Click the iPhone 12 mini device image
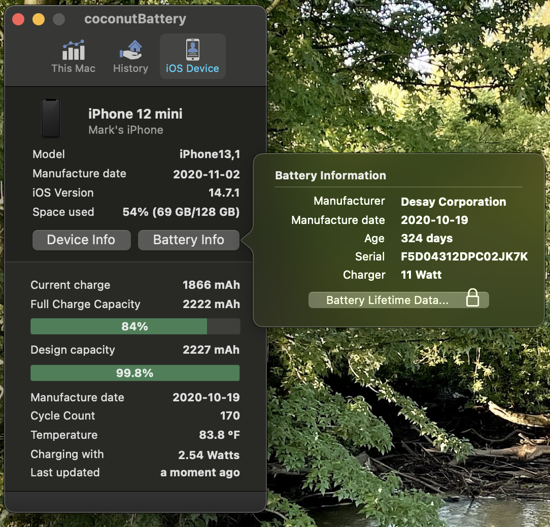The height and width of the screenshot is (527, 550). click(51, 118)
